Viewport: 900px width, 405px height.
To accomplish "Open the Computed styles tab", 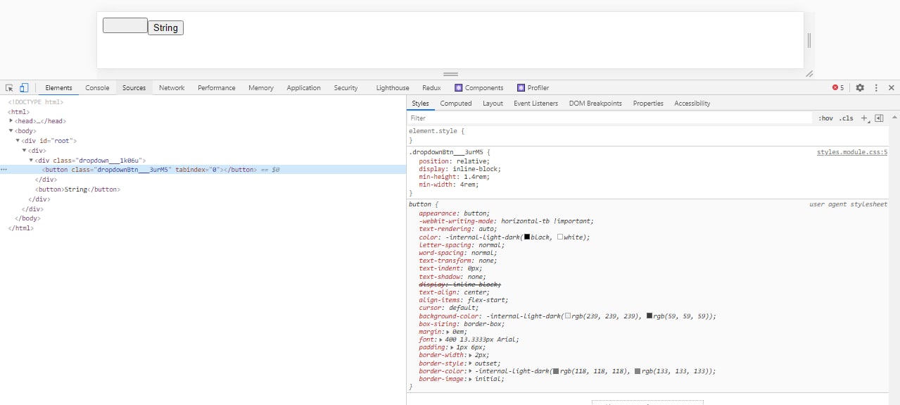I will tap(456, 104).
